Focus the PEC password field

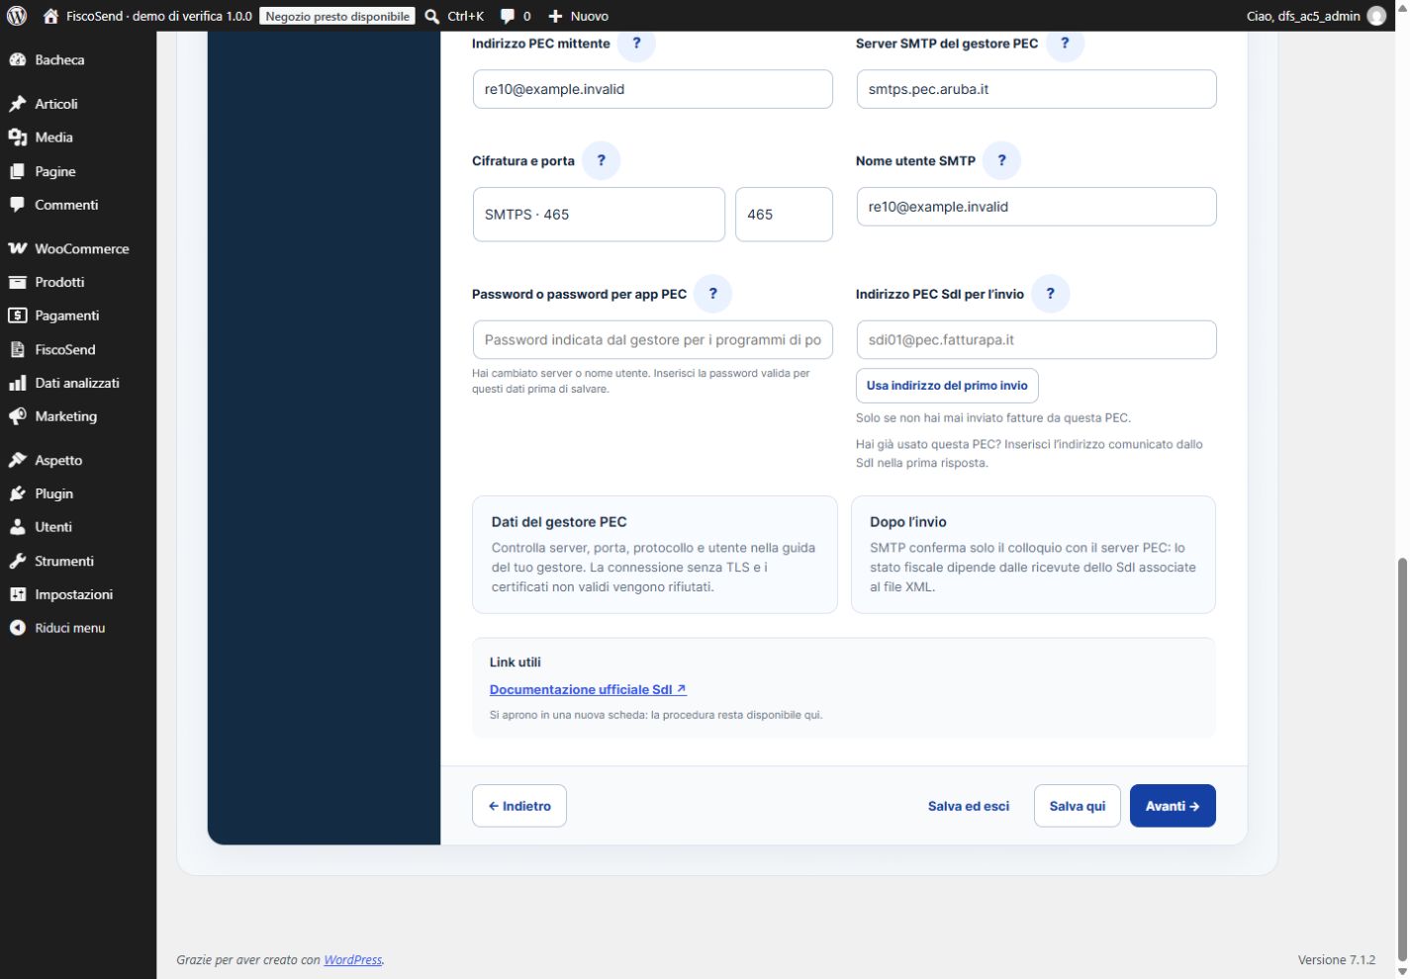(x=653, y=339)
